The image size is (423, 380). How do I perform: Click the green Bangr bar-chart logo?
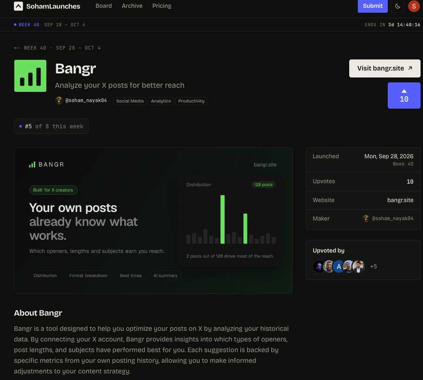point(30,76)
